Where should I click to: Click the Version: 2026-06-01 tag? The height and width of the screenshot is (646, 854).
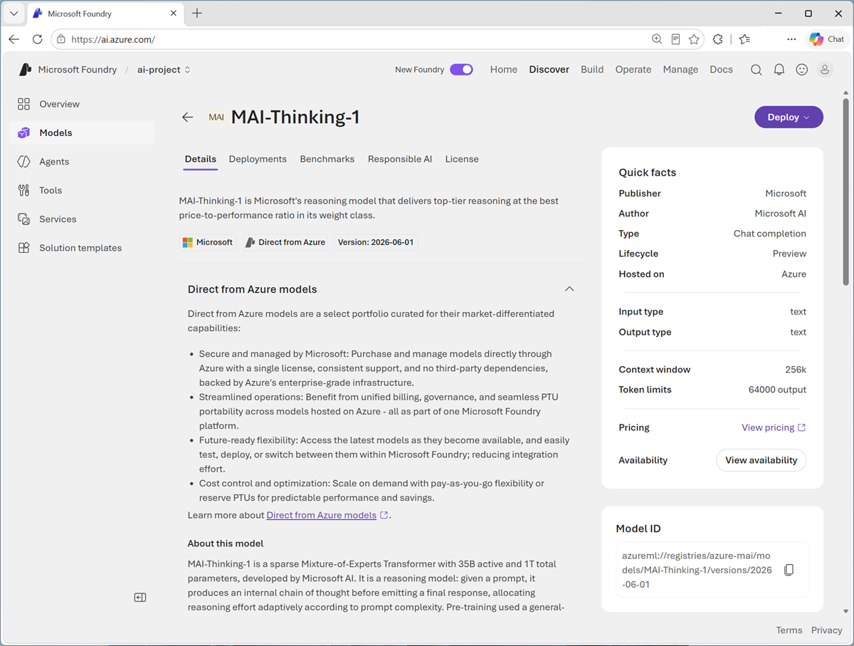click(x=376, y=242)
